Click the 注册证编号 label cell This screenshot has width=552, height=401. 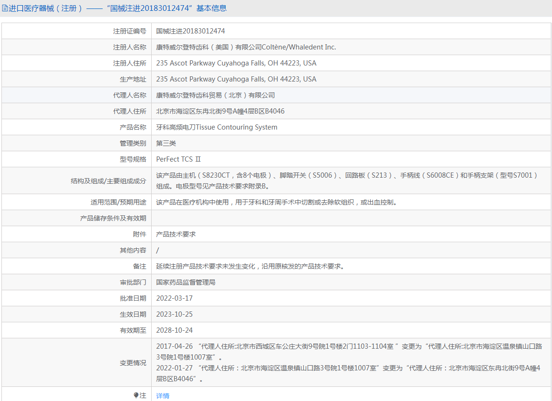[x=130, y=31]
